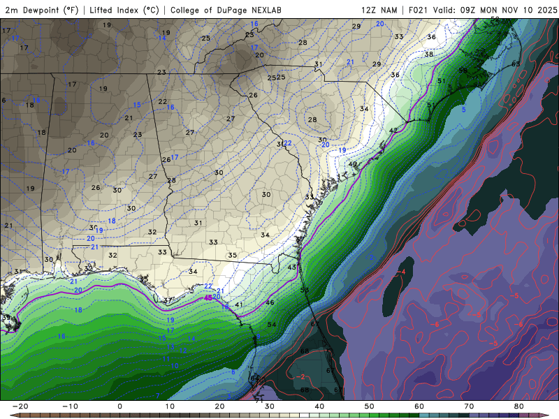Click the '38' dewpoint value
Viewport: 559px width, 419px height.
coord(429,54)
